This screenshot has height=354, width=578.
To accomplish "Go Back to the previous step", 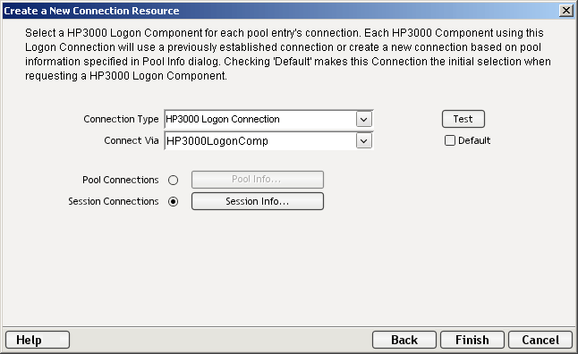I will [x=404, y=340].
